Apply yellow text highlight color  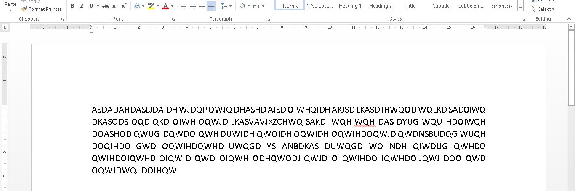coord(151,6)
